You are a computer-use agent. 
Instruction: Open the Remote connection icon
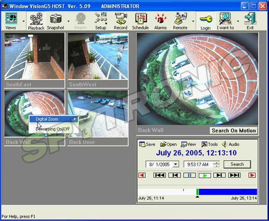[180, 21]
